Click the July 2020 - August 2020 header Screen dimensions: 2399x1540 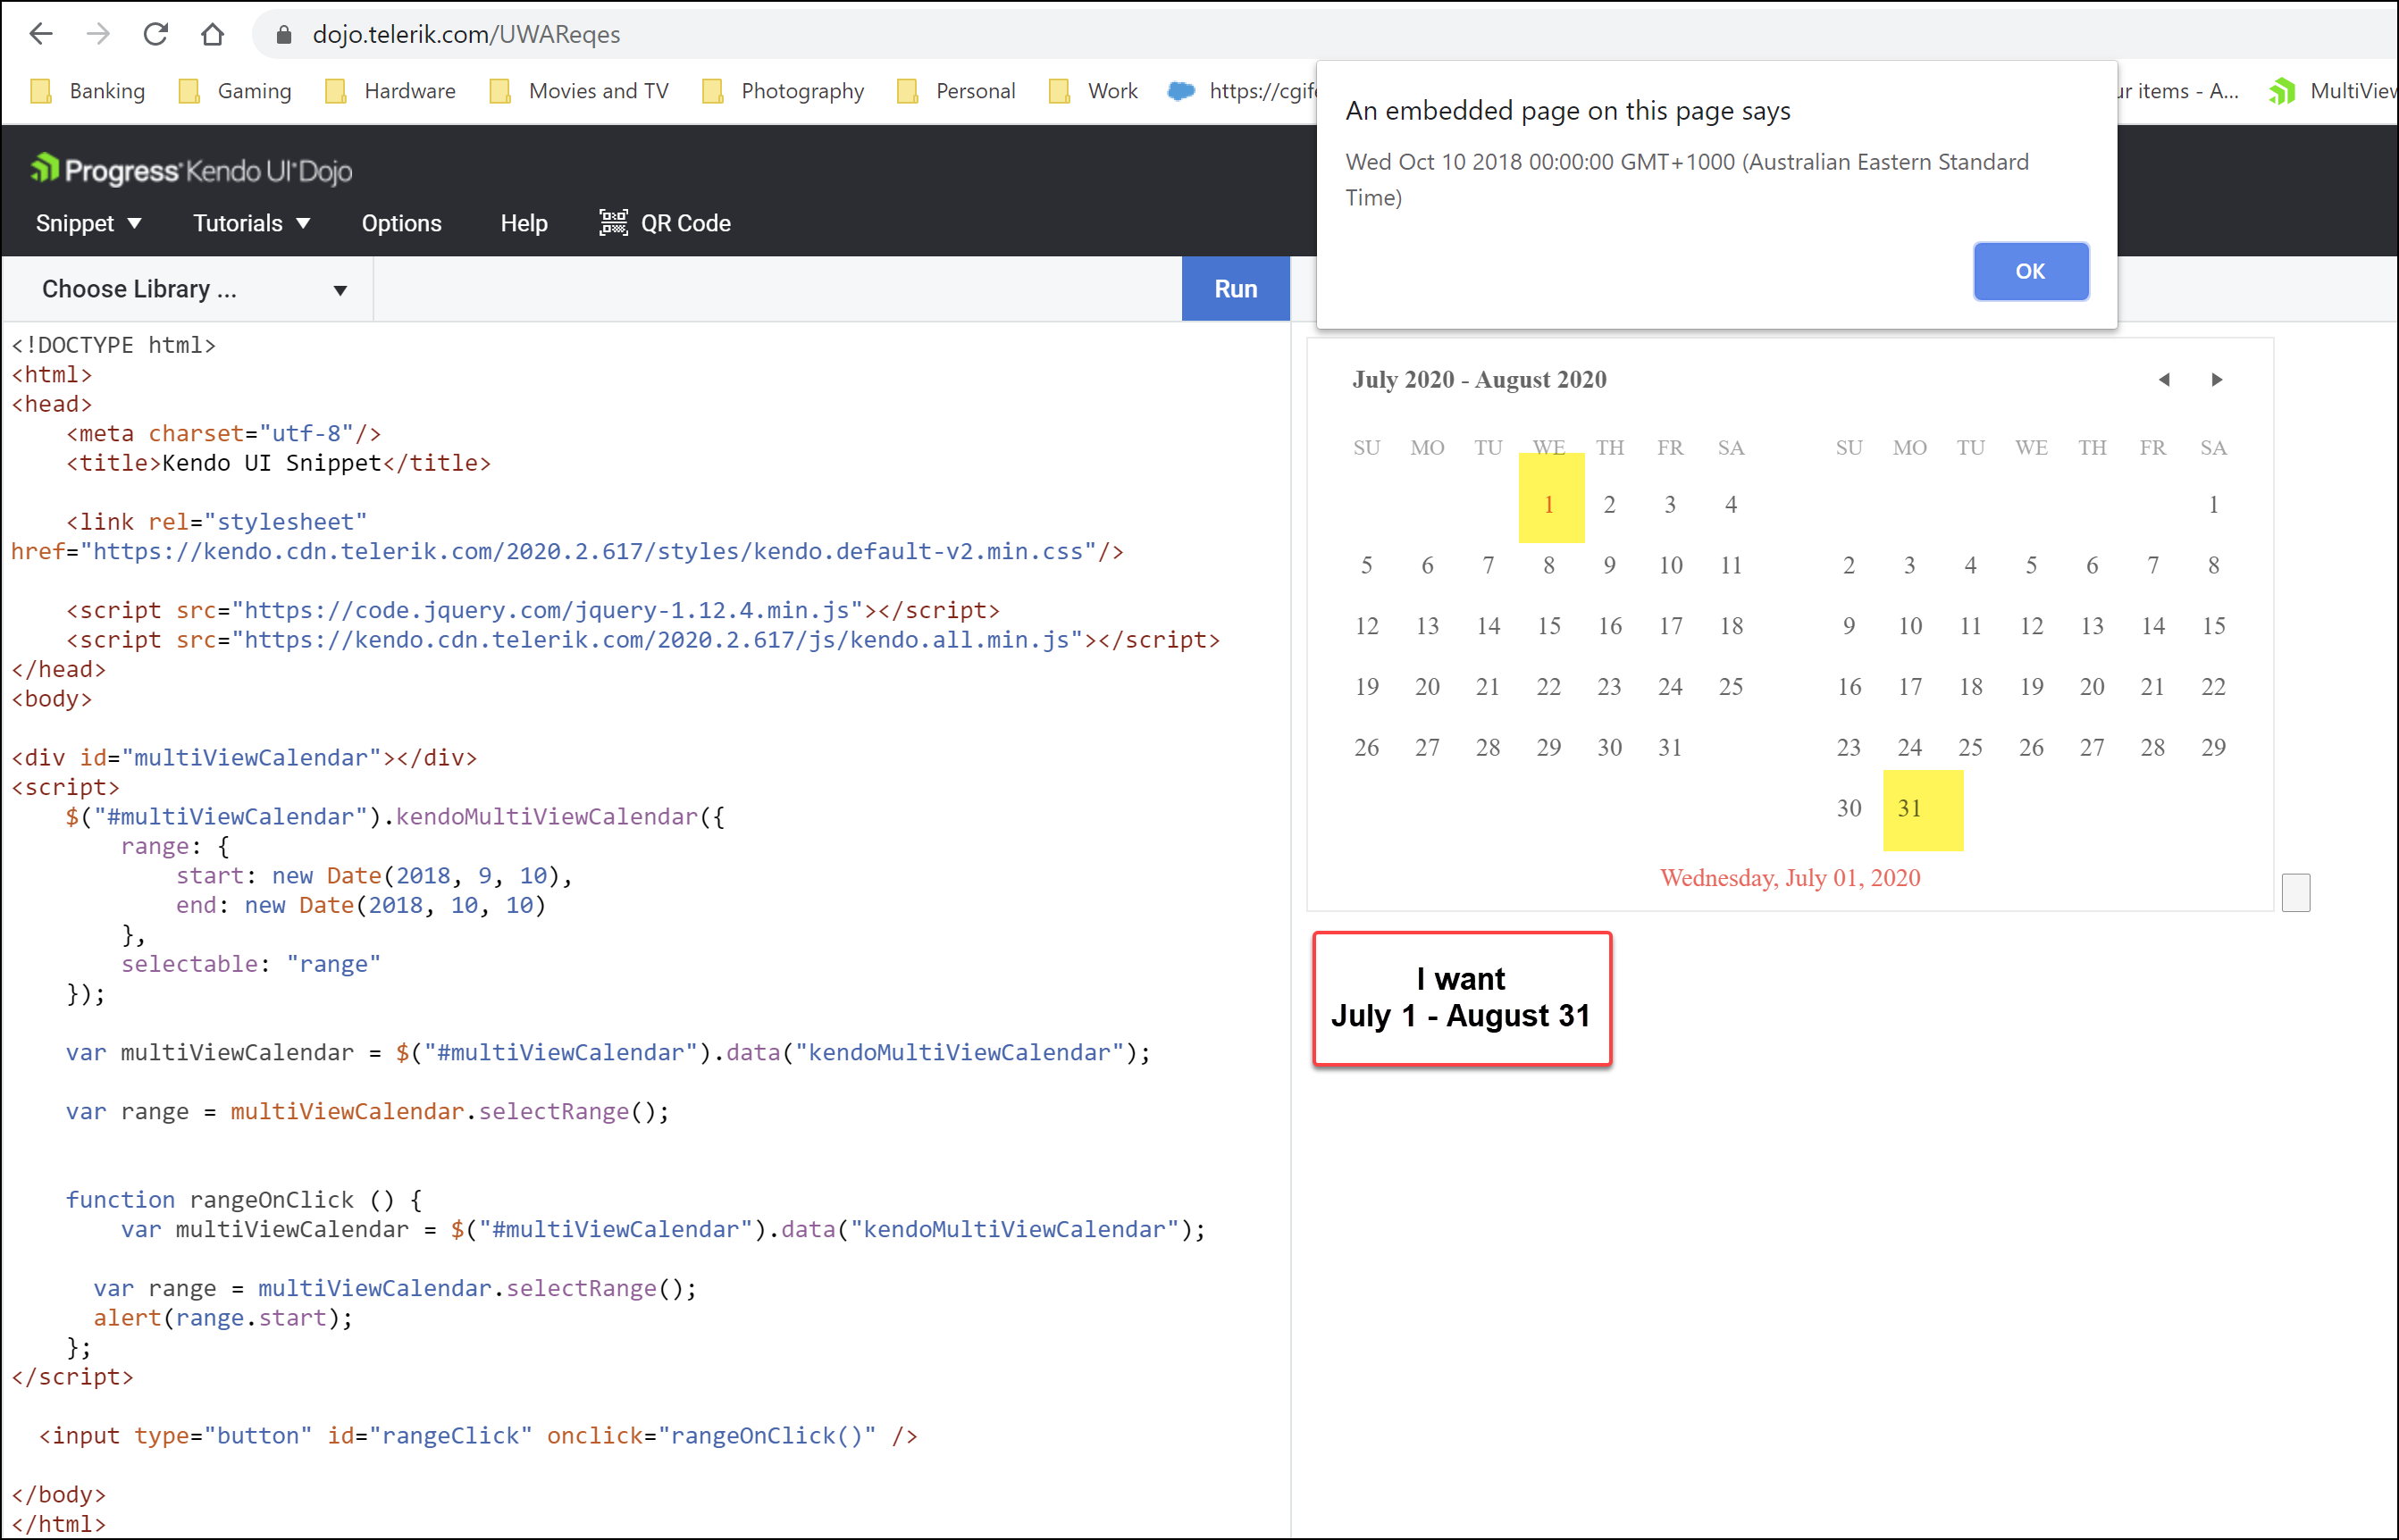[x=1480, y=380]
